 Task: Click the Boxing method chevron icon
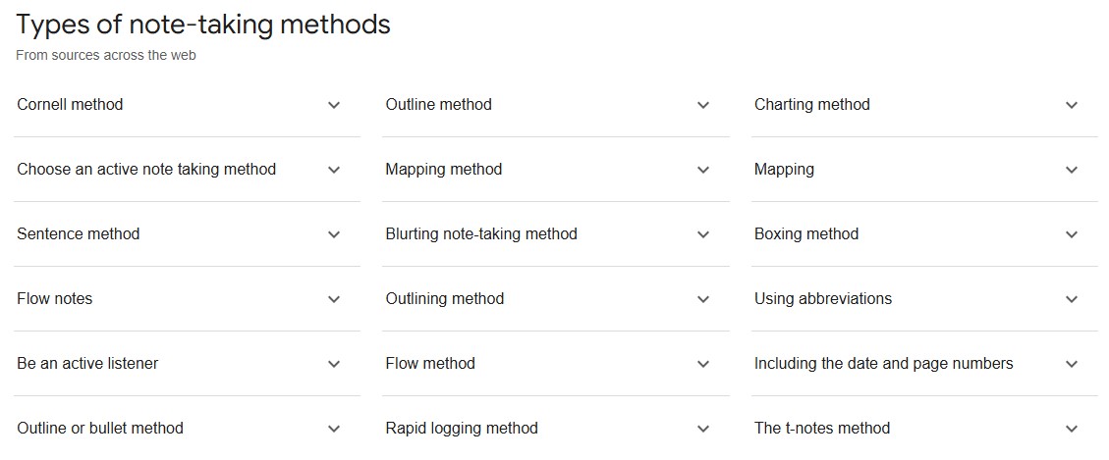1072,234
